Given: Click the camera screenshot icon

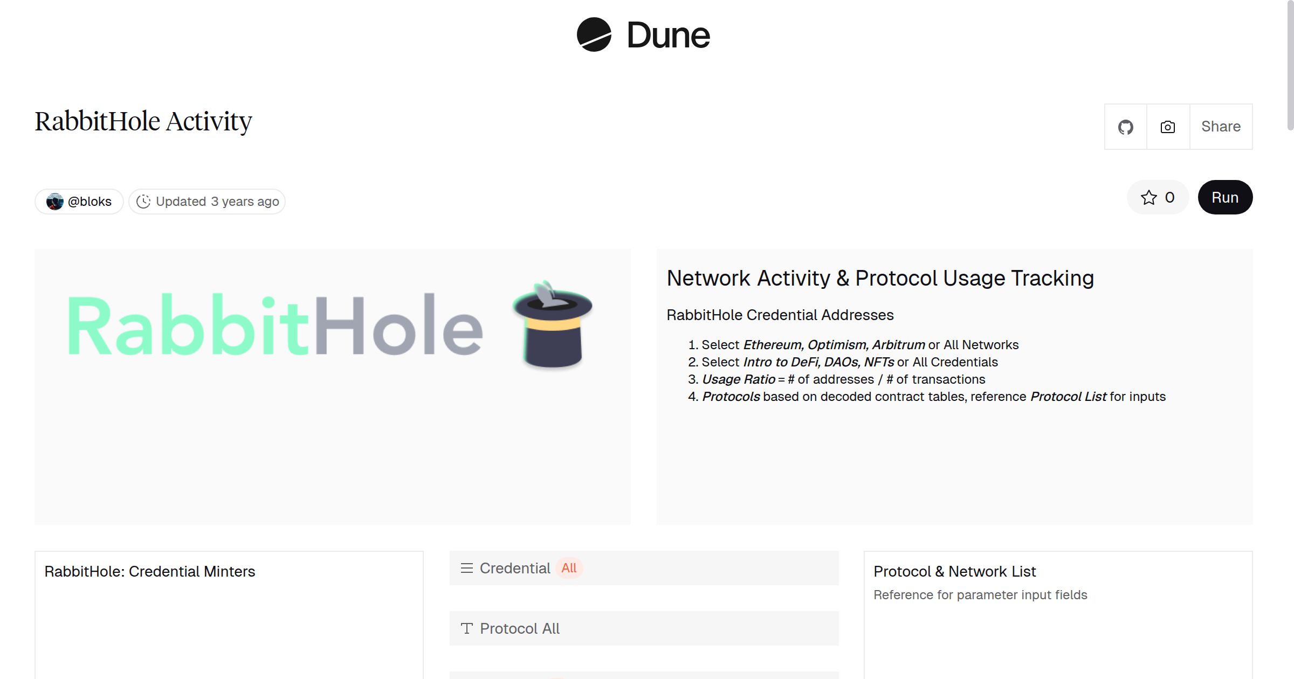Looking at the screenshot, I should (x=1168, y=127).
